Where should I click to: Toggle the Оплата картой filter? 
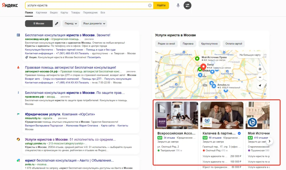pos(234,44)
